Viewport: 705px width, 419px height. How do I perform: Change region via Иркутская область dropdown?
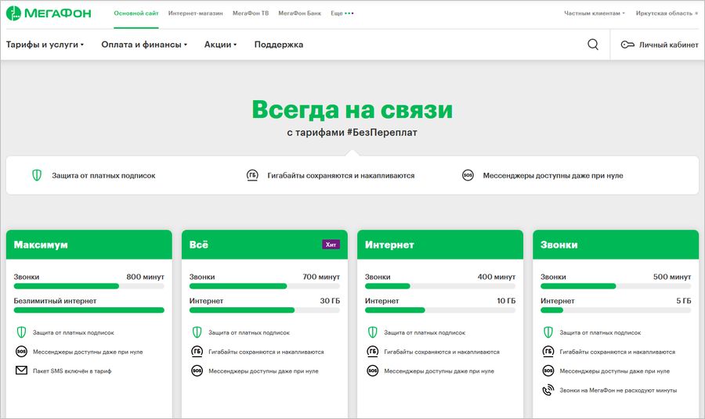click(x=667, y=13)
